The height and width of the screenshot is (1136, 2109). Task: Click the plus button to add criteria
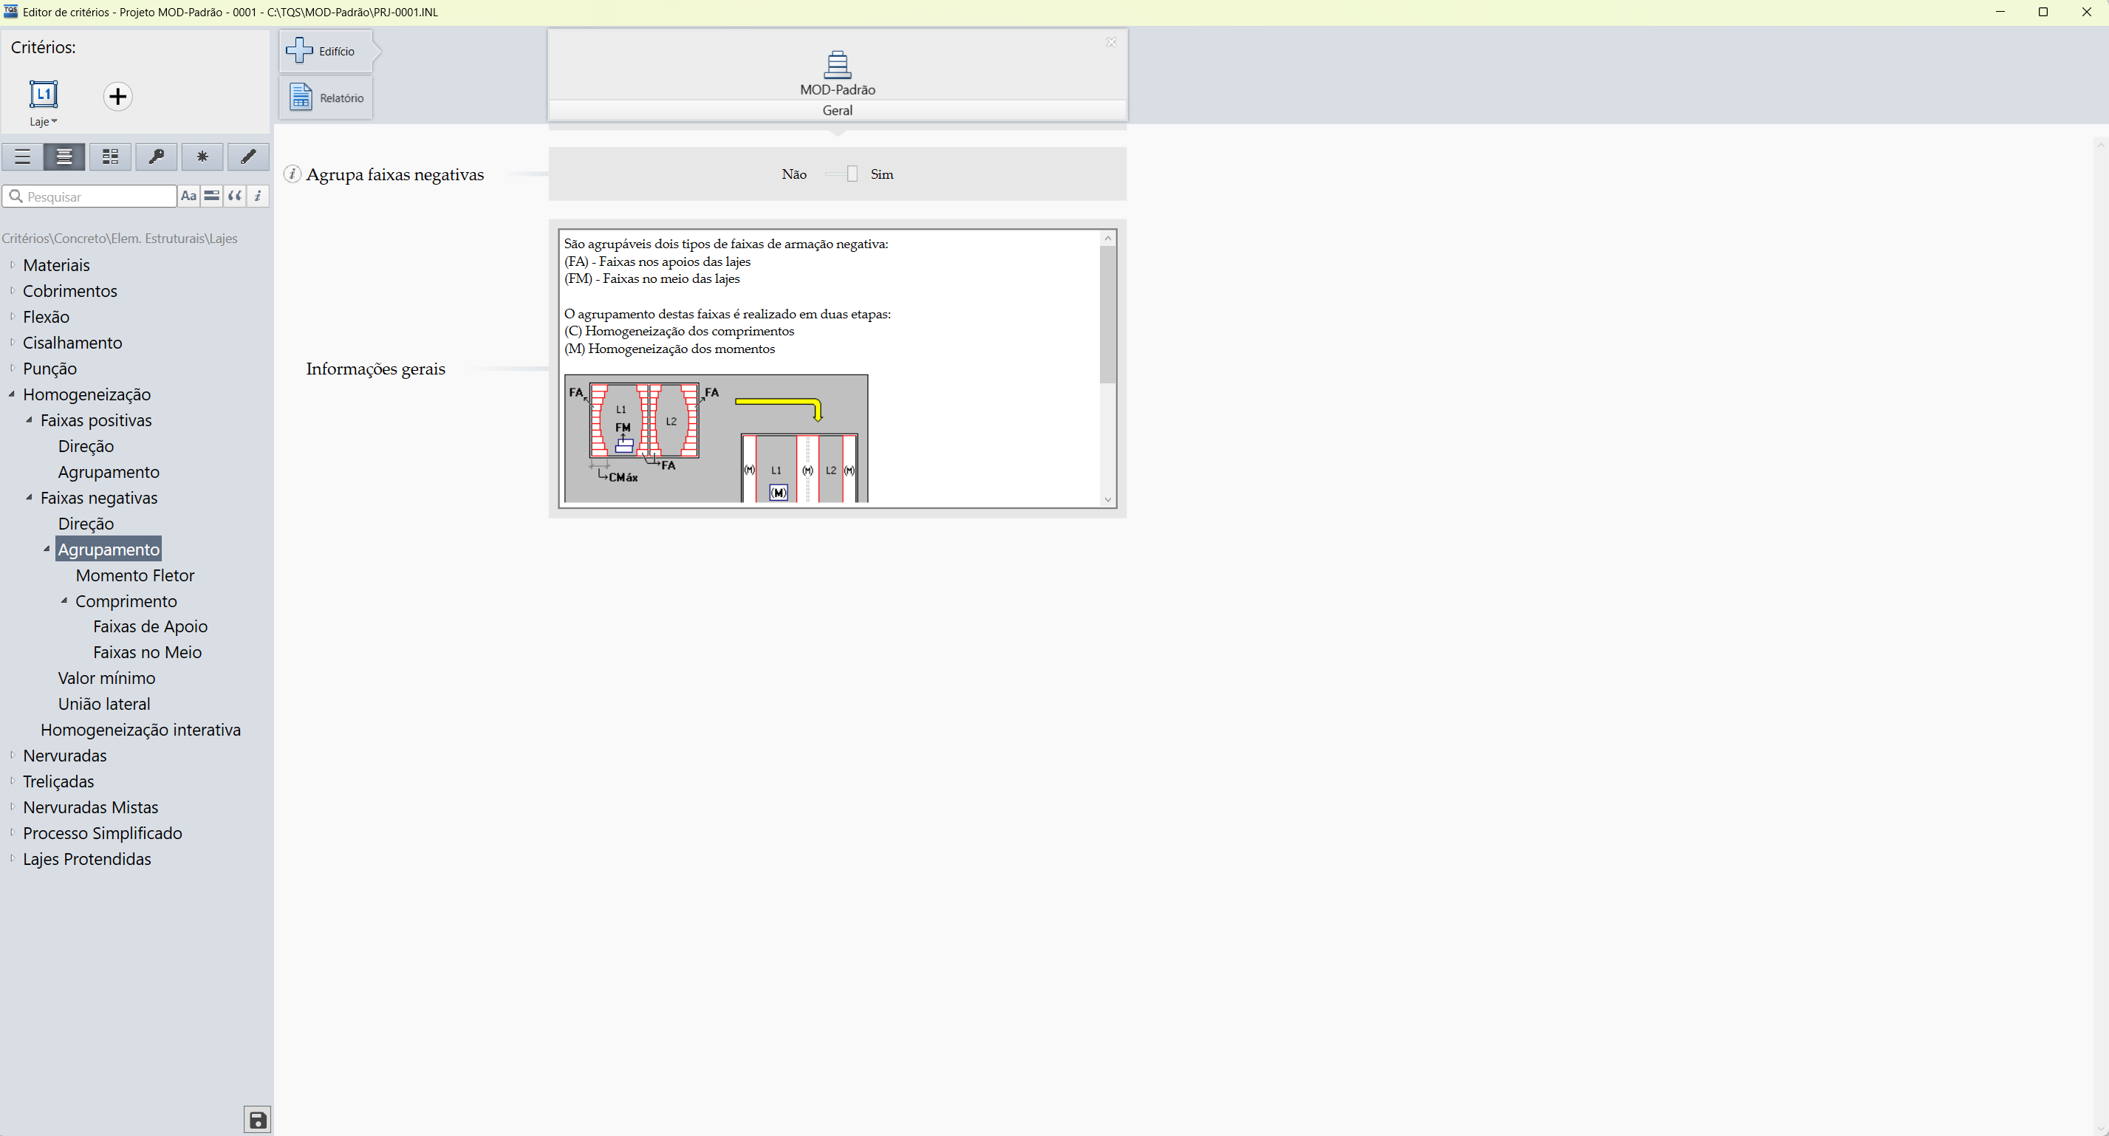click(x=118, y=97)
